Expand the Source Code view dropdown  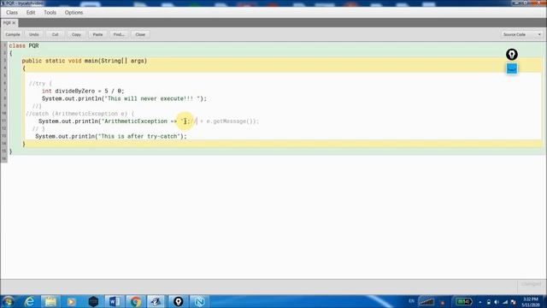[521, 34]
